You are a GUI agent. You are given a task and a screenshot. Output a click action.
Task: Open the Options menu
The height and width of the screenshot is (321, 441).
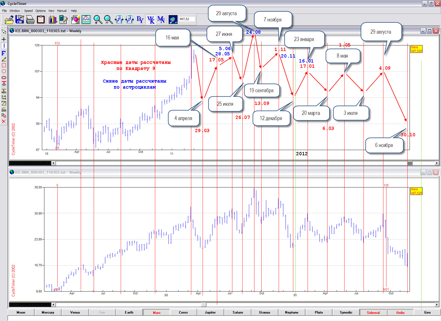(40, 11)
